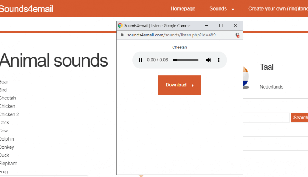Click the Animal sounds heading
This screenshot has width=308, height=177.
[54, 61]
